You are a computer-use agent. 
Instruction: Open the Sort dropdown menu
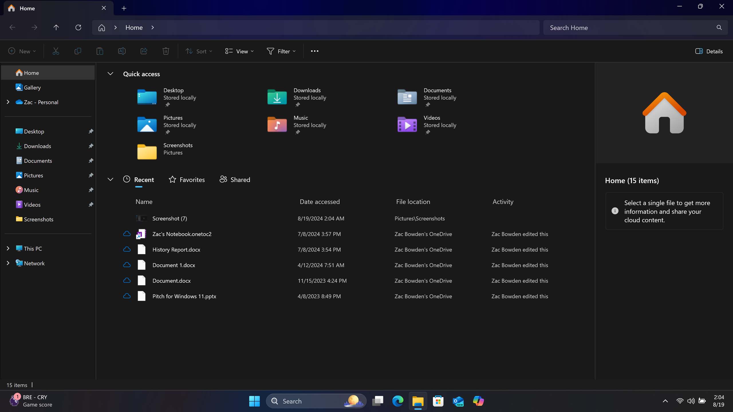199,51
